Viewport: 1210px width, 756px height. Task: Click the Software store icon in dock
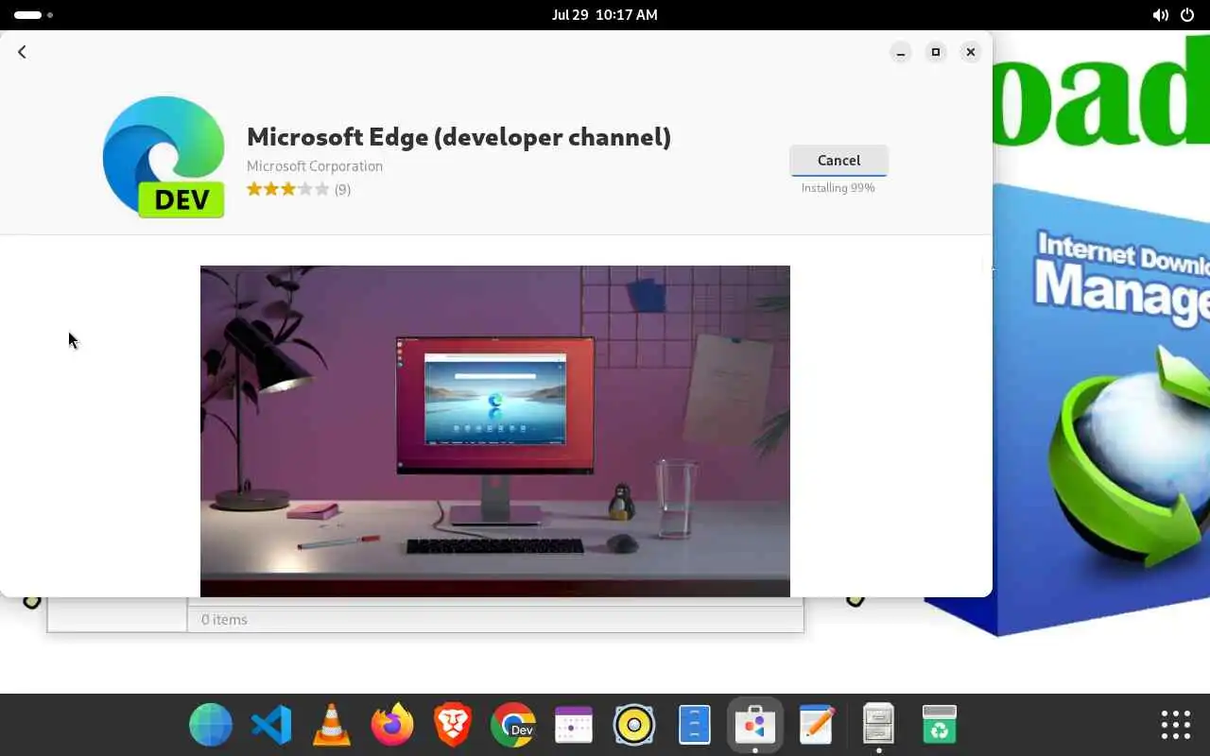(x=755, y=725)
